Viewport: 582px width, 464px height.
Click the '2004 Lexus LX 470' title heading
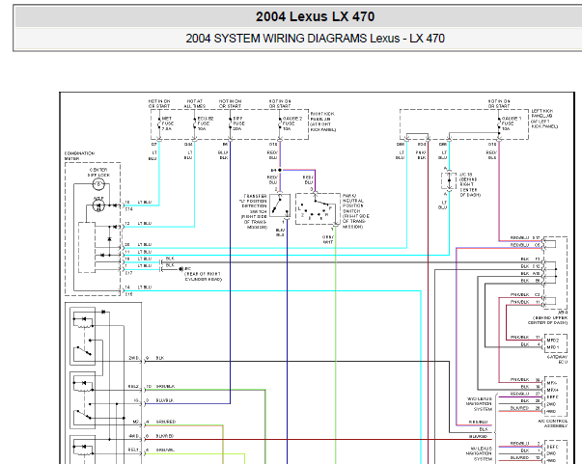coord(315,16)
